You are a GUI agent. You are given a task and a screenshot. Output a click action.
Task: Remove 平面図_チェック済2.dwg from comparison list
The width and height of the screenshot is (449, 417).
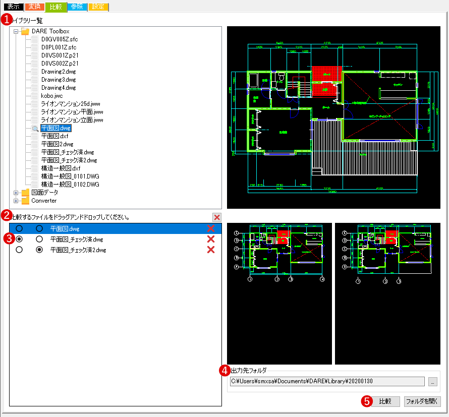coord(211,250)
